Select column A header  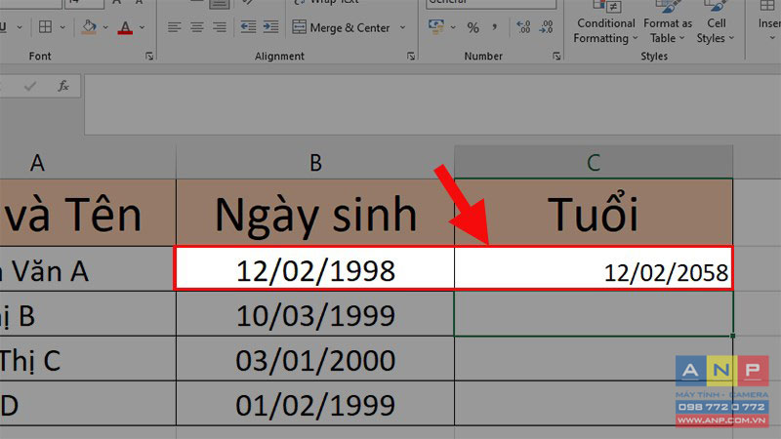(88, 162)
